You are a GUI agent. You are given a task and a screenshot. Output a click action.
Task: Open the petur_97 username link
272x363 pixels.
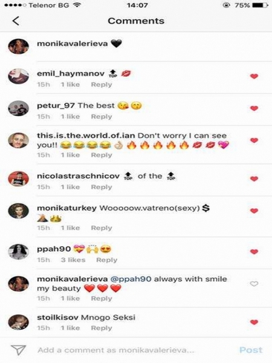tap(56, 105)
